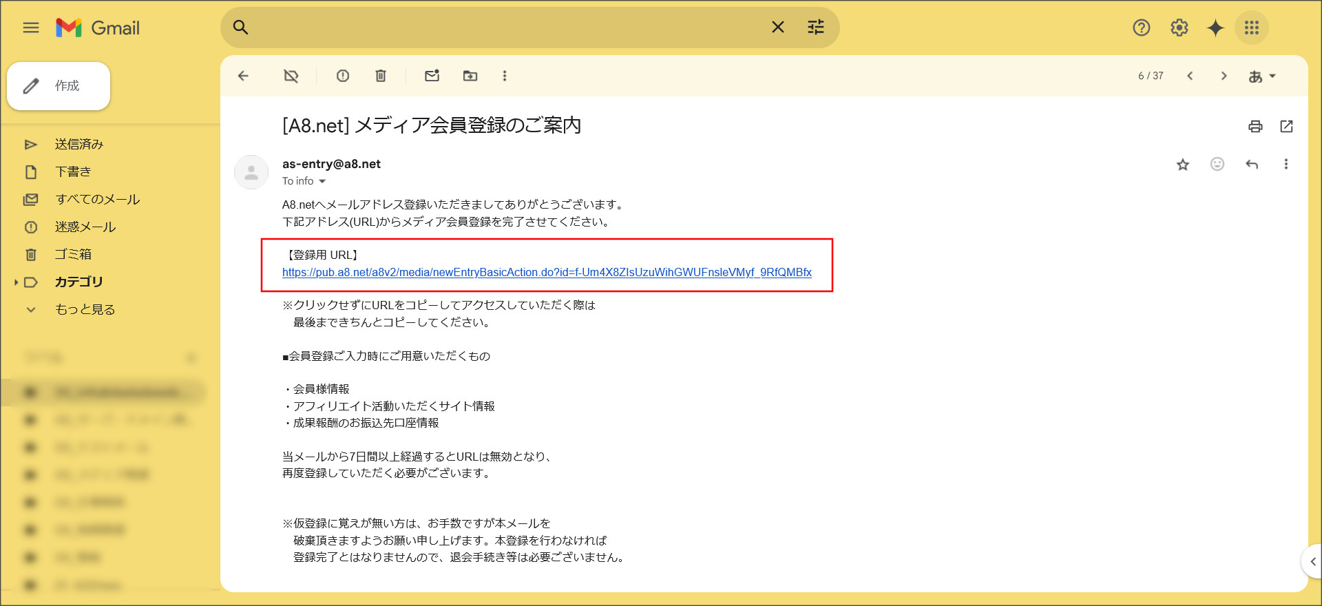1322x606 pixels.
Task: Report spam with the exclamation icon
Action: click(x=343, y=76)
